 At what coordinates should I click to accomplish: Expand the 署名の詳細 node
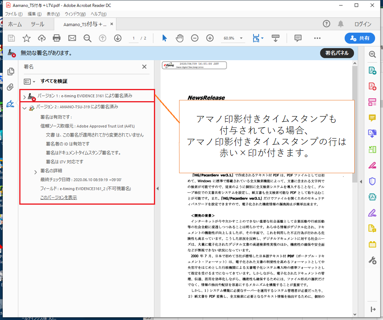pos(36,172)
